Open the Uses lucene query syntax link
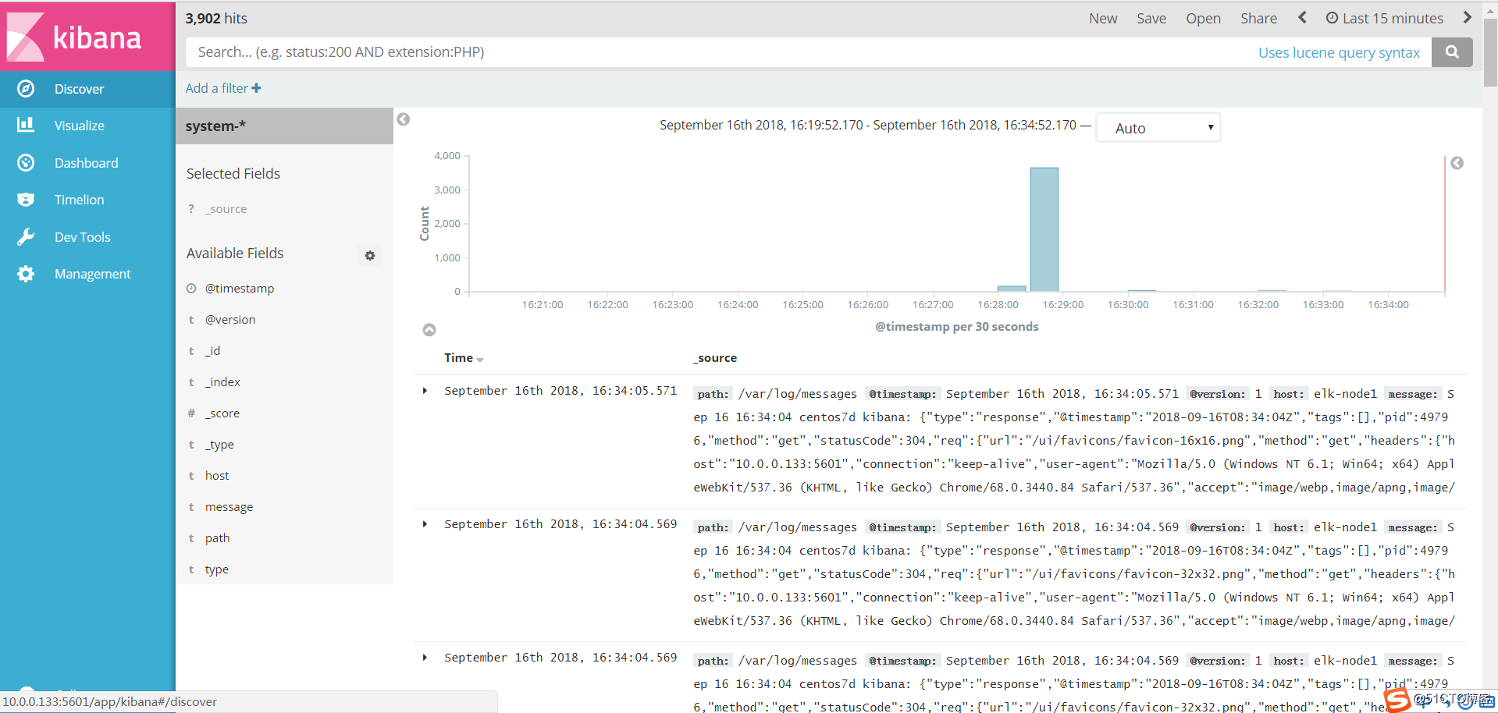1498x713 pixels. click(x=1339, y=52)
